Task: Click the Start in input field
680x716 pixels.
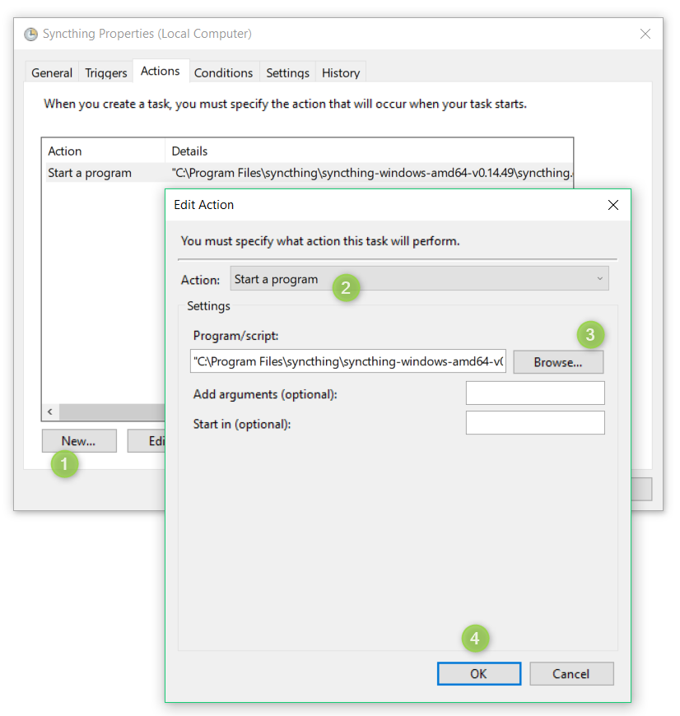Action: click(535, 423)
